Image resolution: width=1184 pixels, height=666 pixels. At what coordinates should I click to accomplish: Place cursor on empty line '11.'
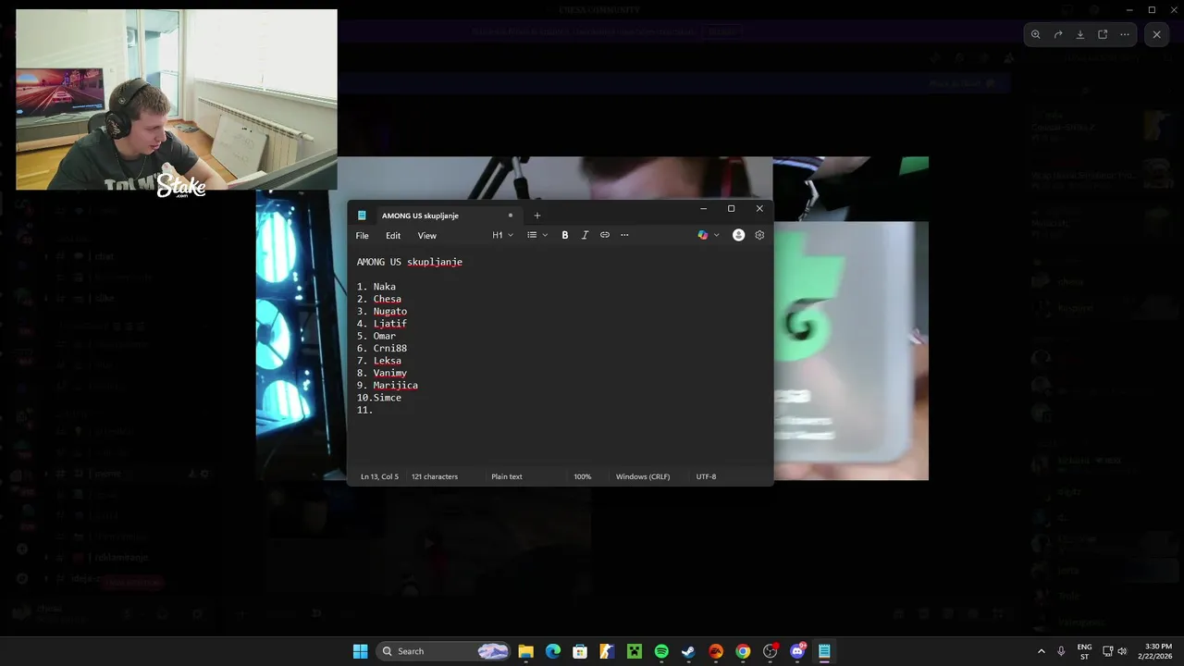click(x=365, y=410)
